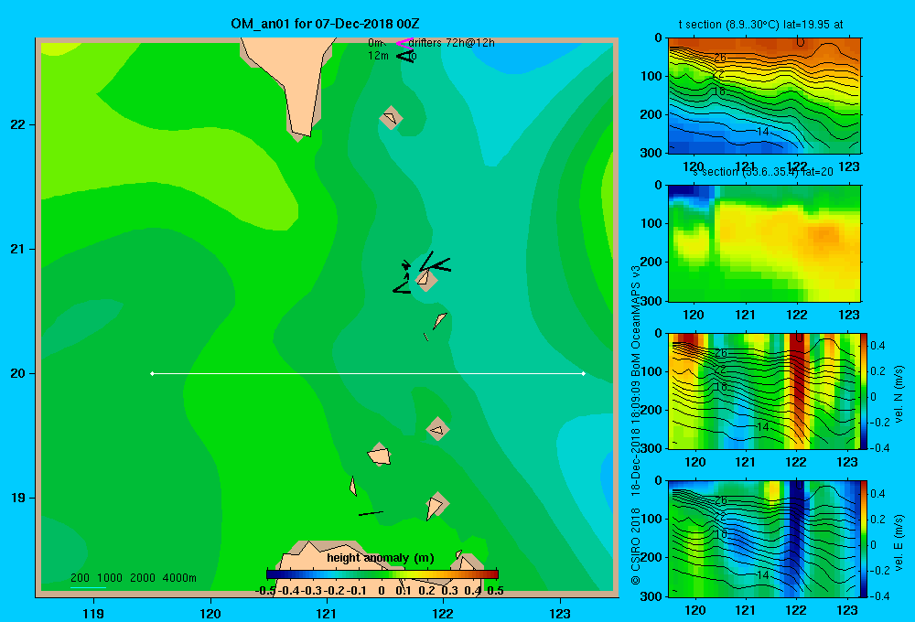Screen dimensions: 915x622
Task: Click latitude label 19 on main map axis
Action: click(18, 498)
